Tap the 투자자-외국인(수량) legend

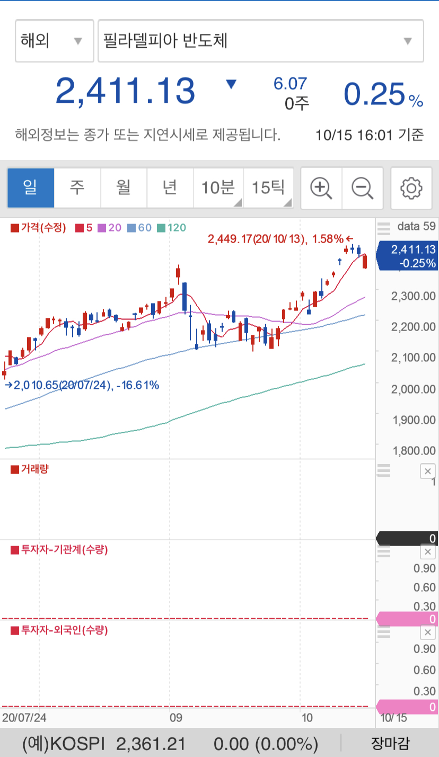(x=59, y=630)
